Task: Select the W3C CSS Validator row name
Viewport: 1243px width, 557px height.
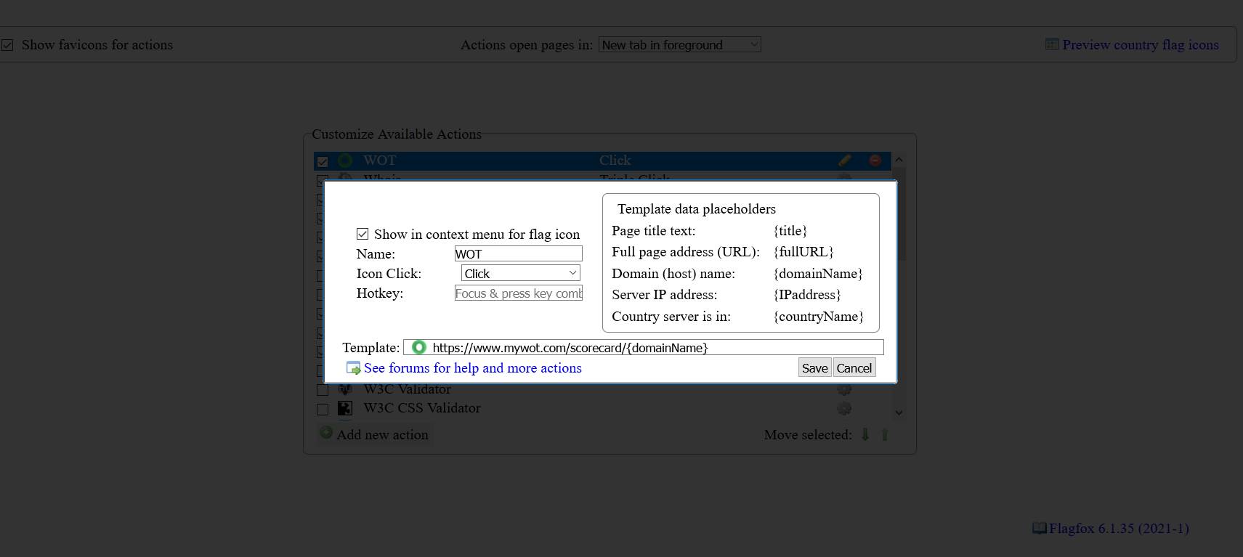Action: click(422, 408)
